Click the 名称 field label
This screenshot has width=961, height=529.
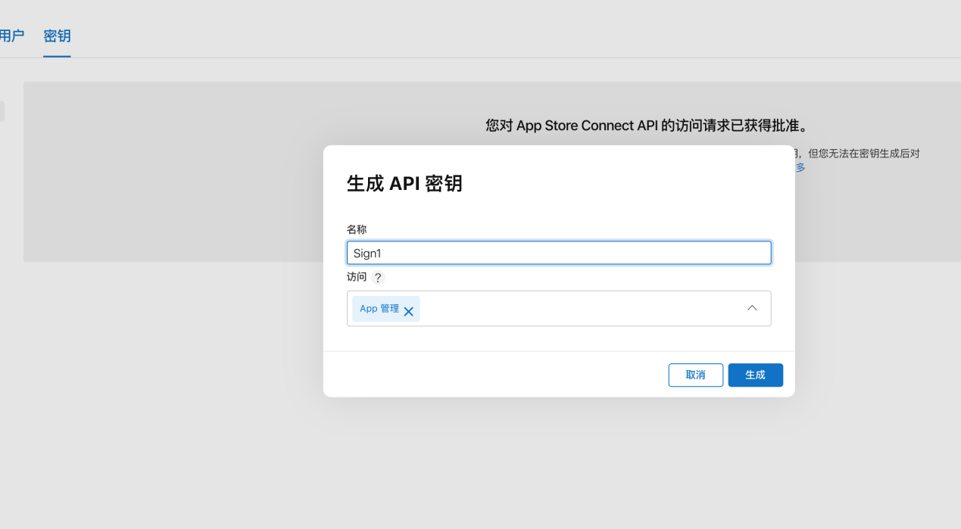coord(357,229)
